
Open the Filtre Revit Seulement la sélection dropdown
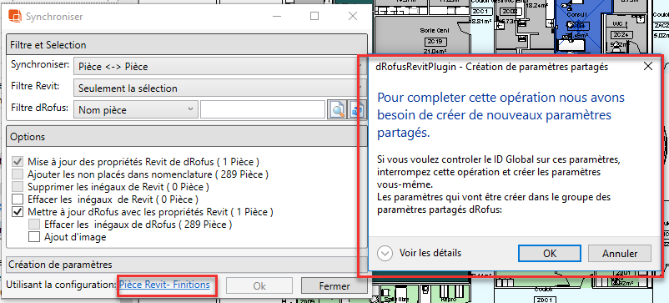pos(220,88)
